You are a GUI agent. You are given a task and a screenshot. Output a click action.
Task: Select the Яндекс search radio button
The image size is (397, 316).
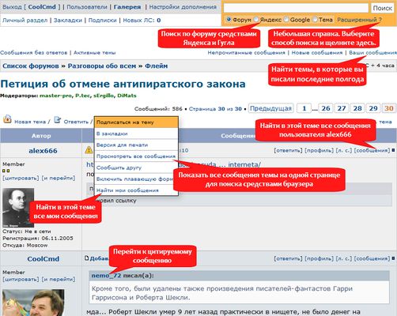[256, 19]
